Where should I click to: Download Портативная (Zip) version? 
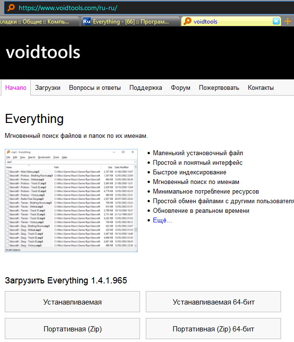pyautogui.click(x=72, y=329)
